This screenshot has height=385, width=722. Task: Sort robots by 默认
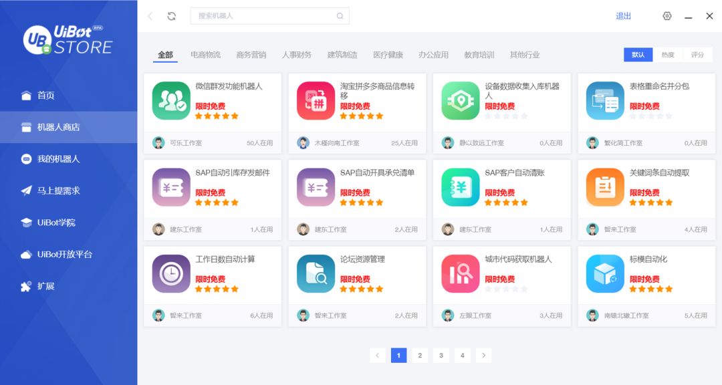(638, 55)
